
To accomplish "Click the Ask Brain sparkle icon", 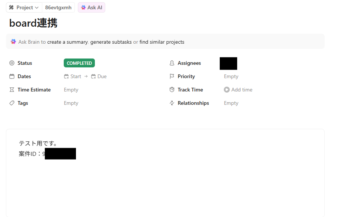I will pyautogui.click(x=13, y=41).
